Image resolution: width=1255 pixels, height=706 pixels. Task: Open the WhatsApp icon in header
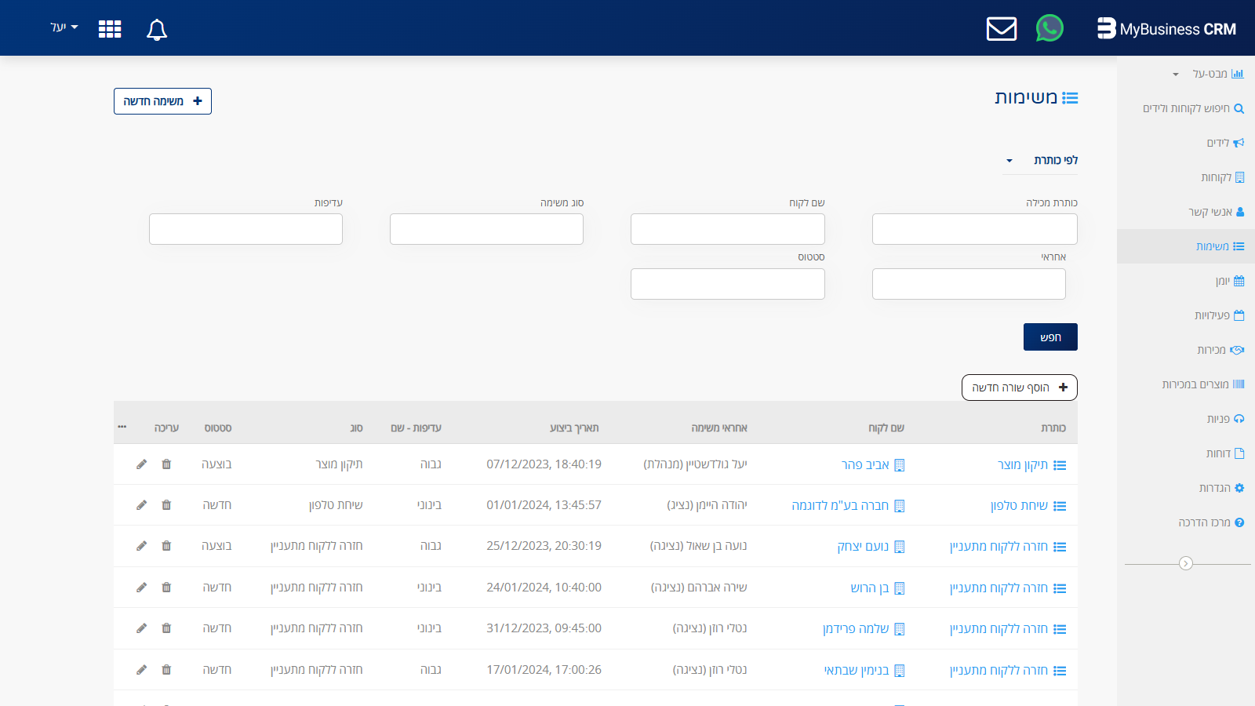[1049, 28]
